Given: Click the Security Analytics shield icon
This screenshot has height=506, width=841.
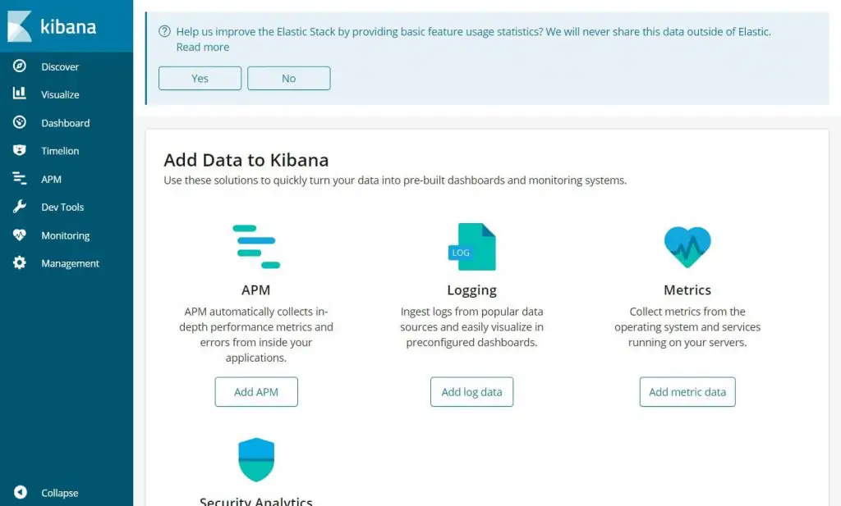Looking at the screenshot, I should coord(256,459).
